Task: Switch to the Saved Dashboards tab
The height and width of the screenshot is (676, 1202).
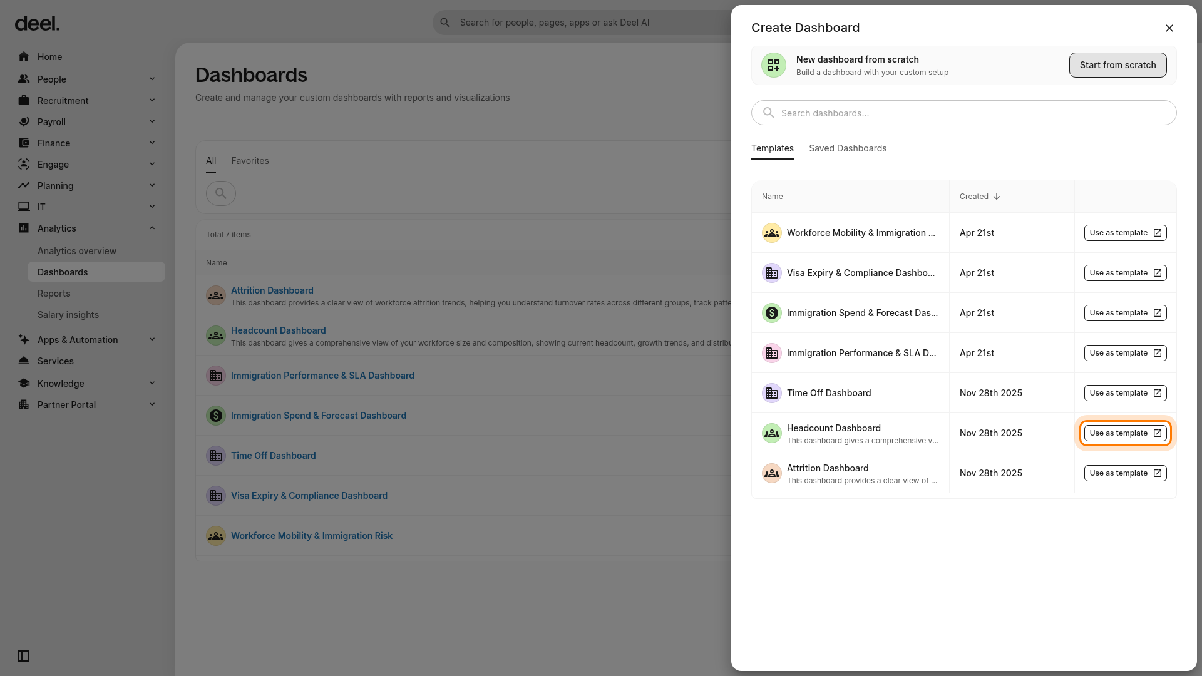Action: pyautogui.click(x=848, y=148)
